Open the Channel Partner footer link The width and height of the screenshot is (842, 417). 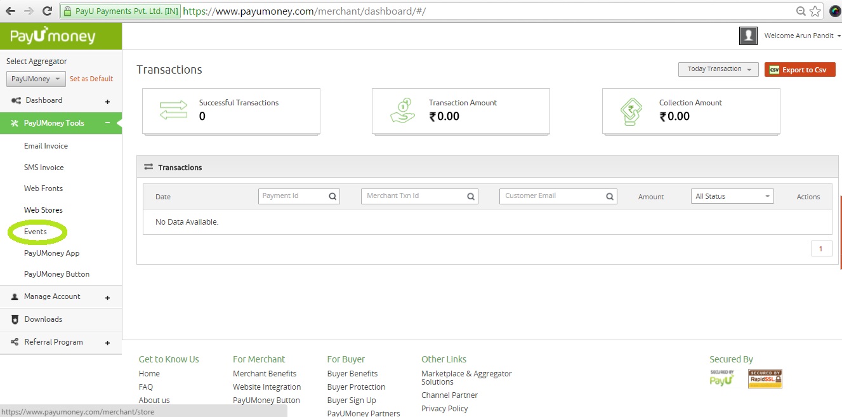pos(449,395)
